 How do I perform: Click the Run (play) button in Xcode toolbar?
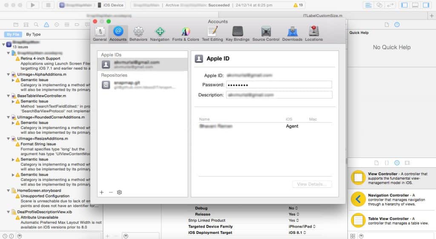click(32, 5)
